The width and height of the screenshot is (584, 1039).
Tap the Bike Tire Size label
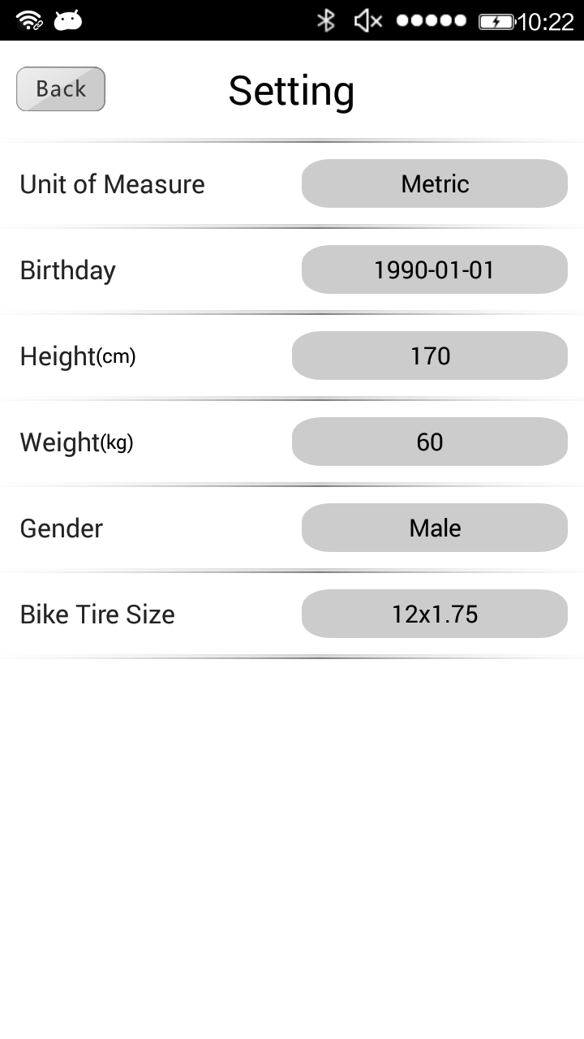(x=97, y=614)
